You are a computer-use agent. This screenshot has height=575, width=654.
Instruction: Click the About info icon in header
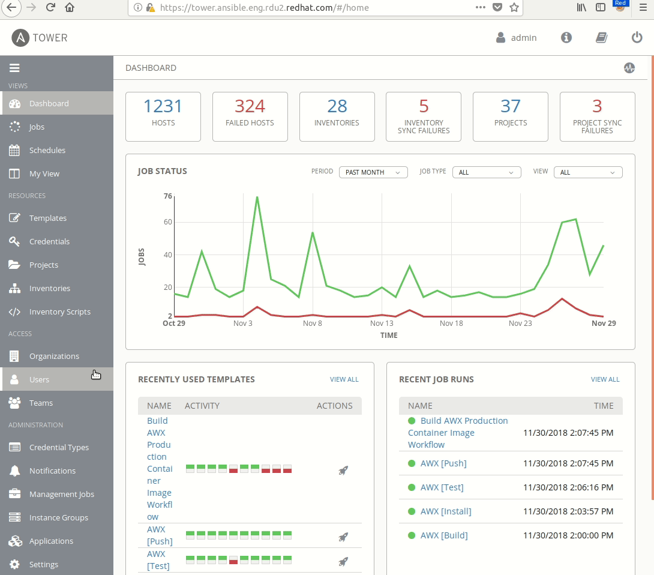(566, 38)
